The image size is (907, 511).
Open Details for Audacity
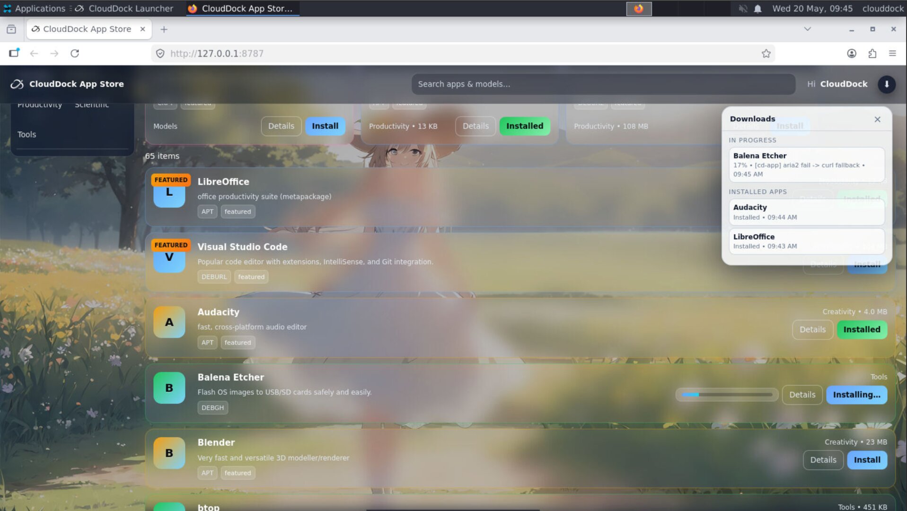coord(812,330)
